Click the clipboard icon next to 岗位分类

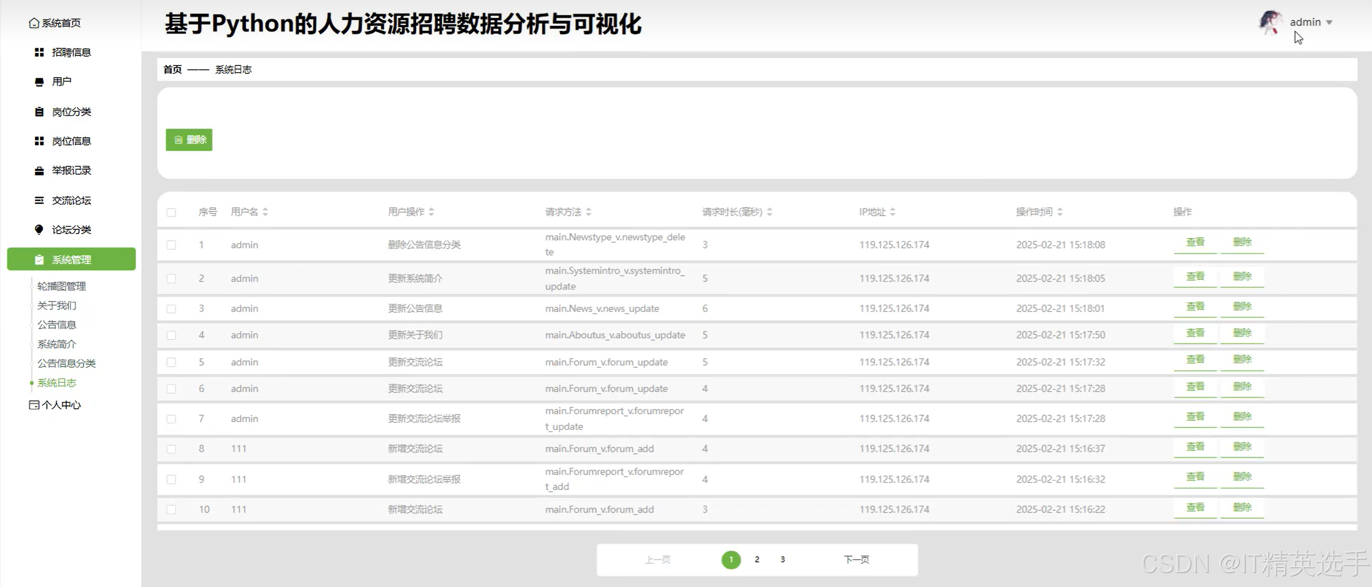[x=39, y=112]
